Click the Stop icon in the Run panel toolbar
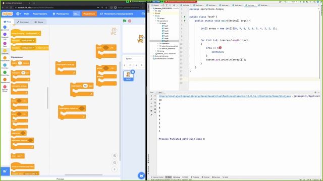This screenshot has height=181, width=323. click(x=151, y=103)
